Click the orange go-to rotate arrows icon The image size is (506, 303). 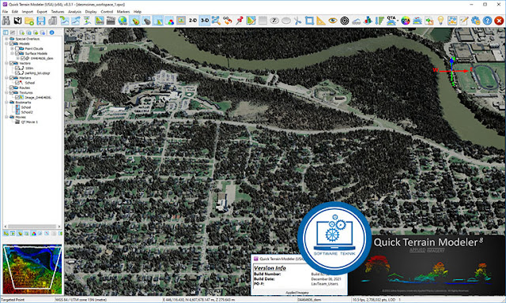[228, 21]
